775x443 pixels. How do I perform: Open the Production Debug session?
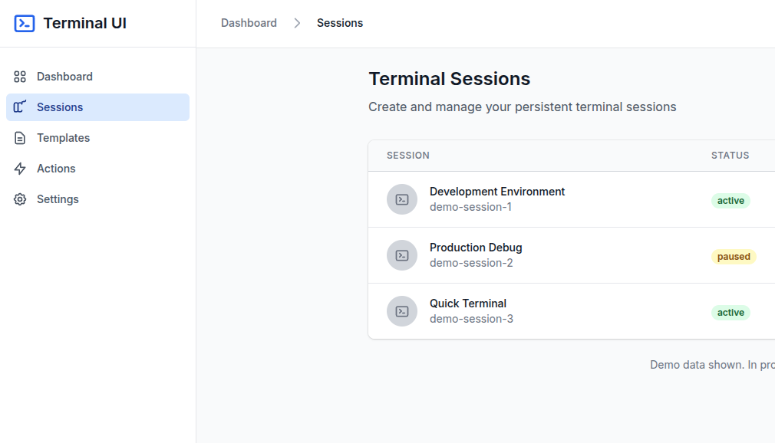[x=476, y=248]
